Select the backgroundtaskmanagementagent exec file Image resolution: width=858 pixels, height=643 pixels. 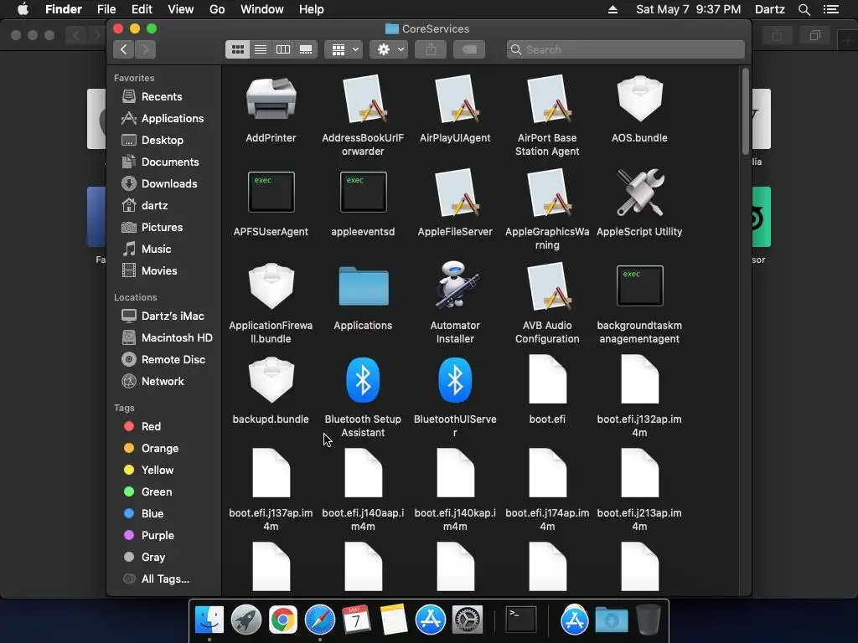(639, 286)
